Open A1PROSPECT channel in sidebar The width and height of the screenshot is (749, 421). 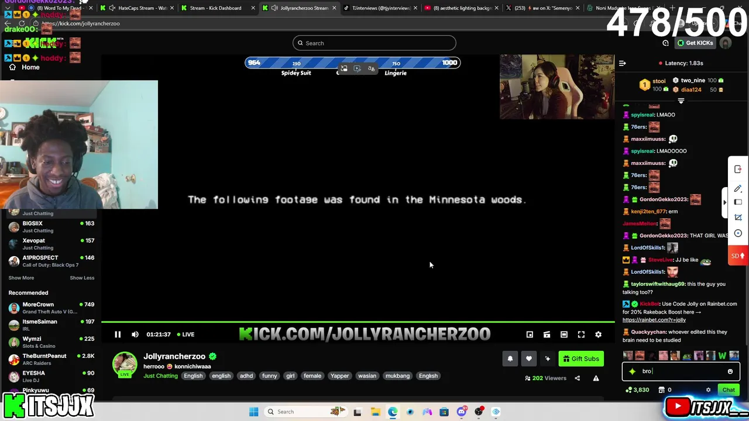point(51,261)
